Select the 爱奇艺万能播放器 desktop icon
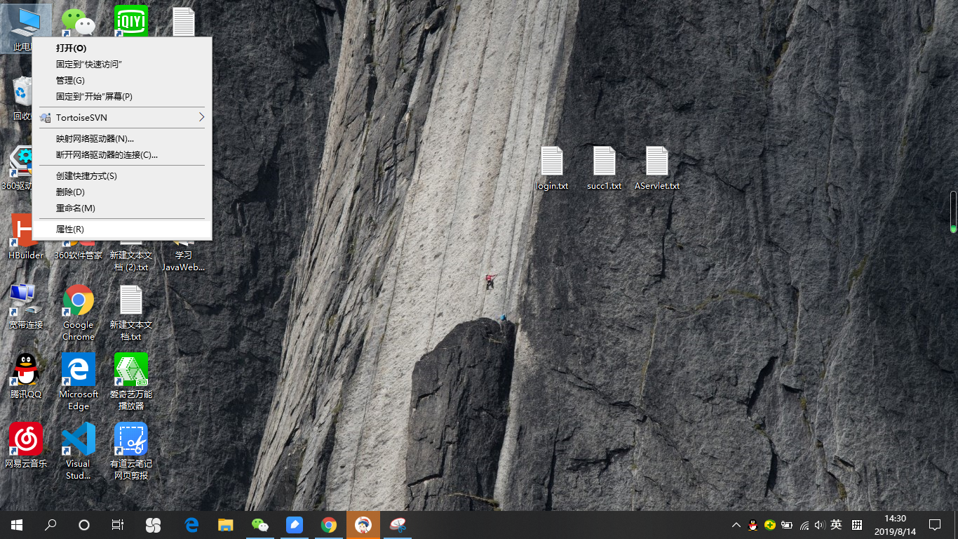This screenshot has height=539, width=958. (131, 381)
